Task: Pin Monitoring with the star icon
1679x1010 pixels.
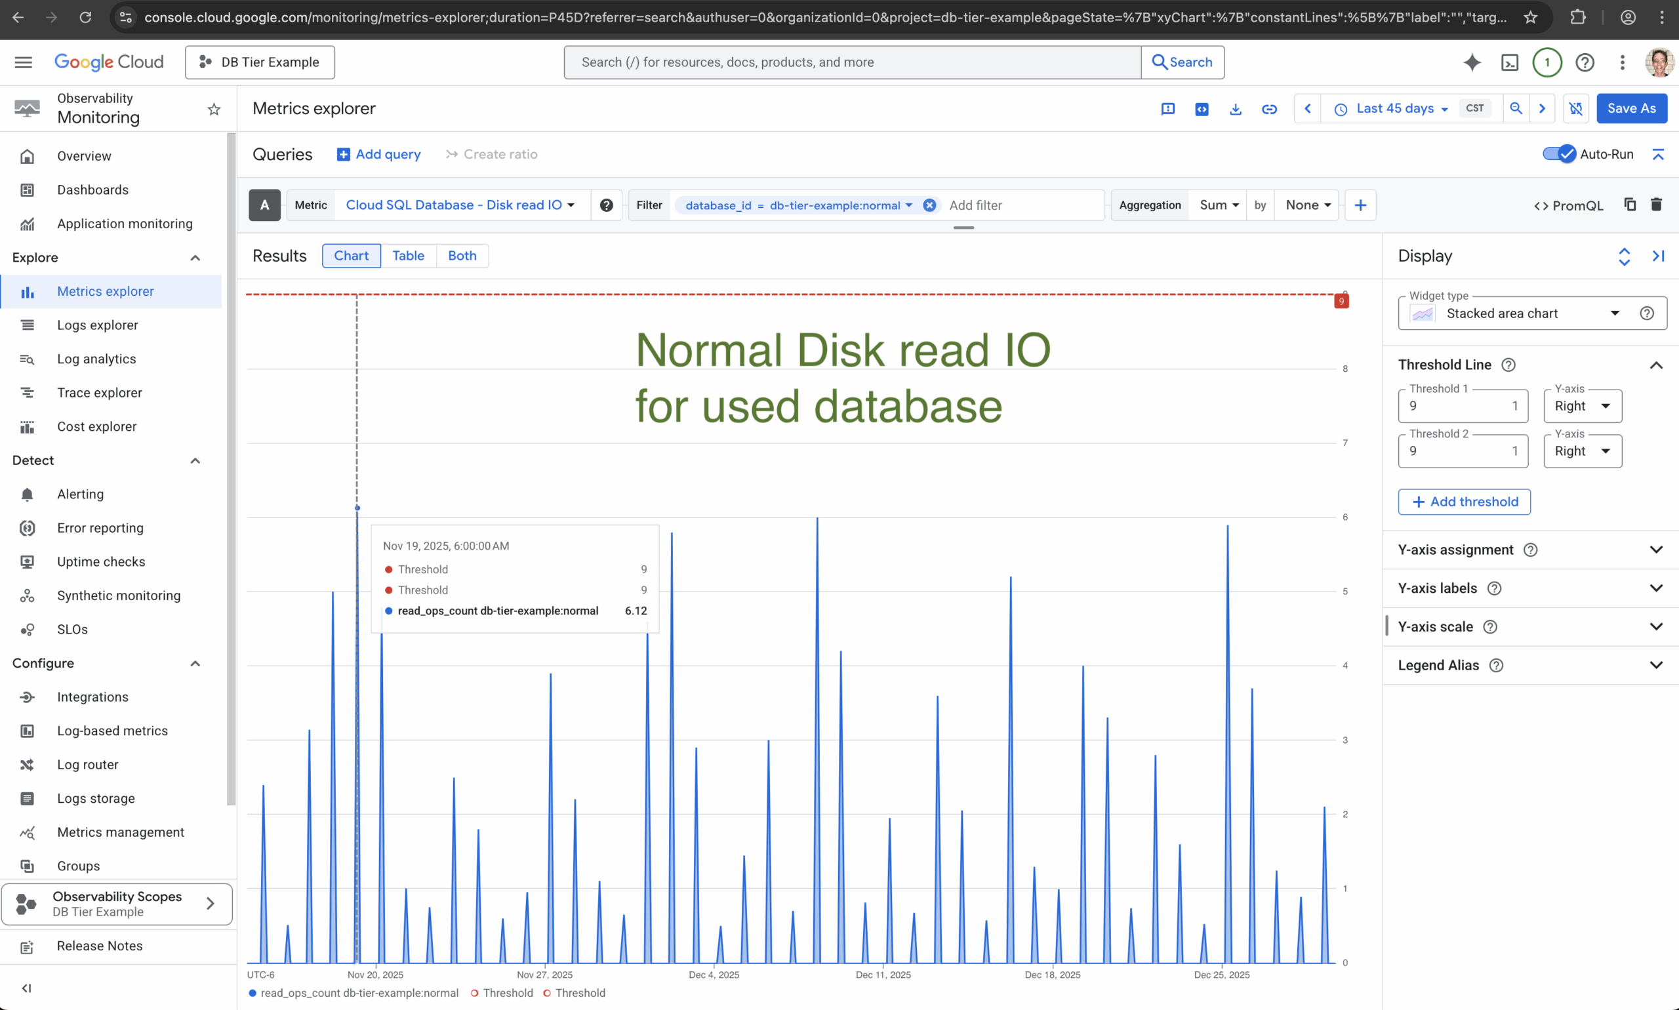Action: tap(214, 109)
